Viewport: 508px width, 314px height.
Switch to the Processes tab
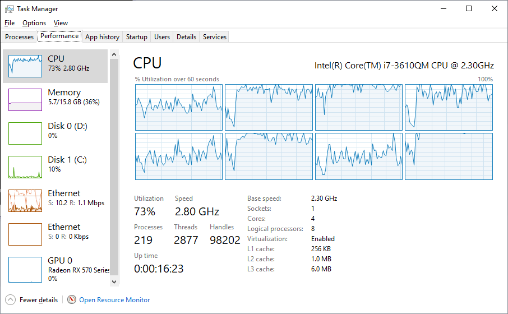click(20, 37)
